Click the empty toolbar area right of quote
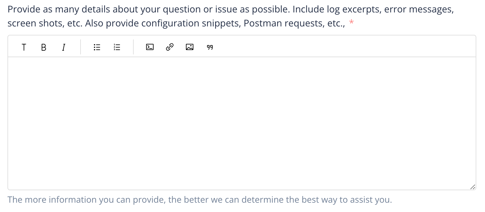This screenshot has width=485, height=212. 342,47
